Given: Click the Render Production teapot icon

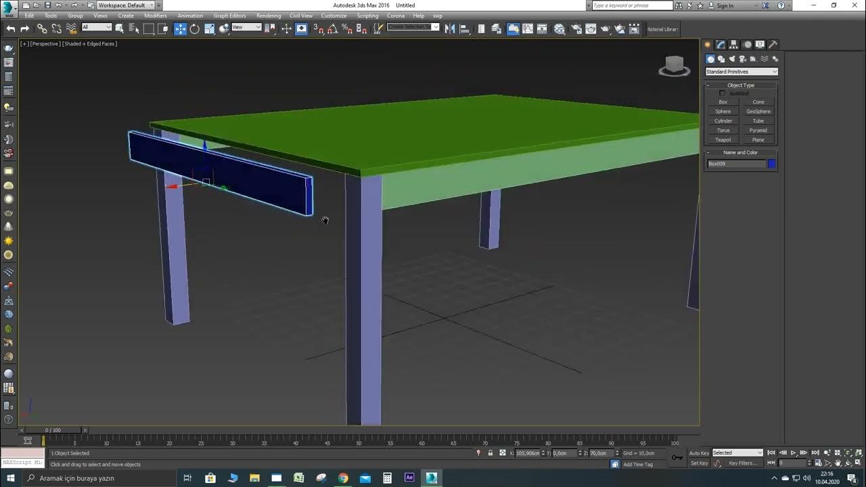Looking at the screenshot, I should pyautogui.click(x=606, y=28).
